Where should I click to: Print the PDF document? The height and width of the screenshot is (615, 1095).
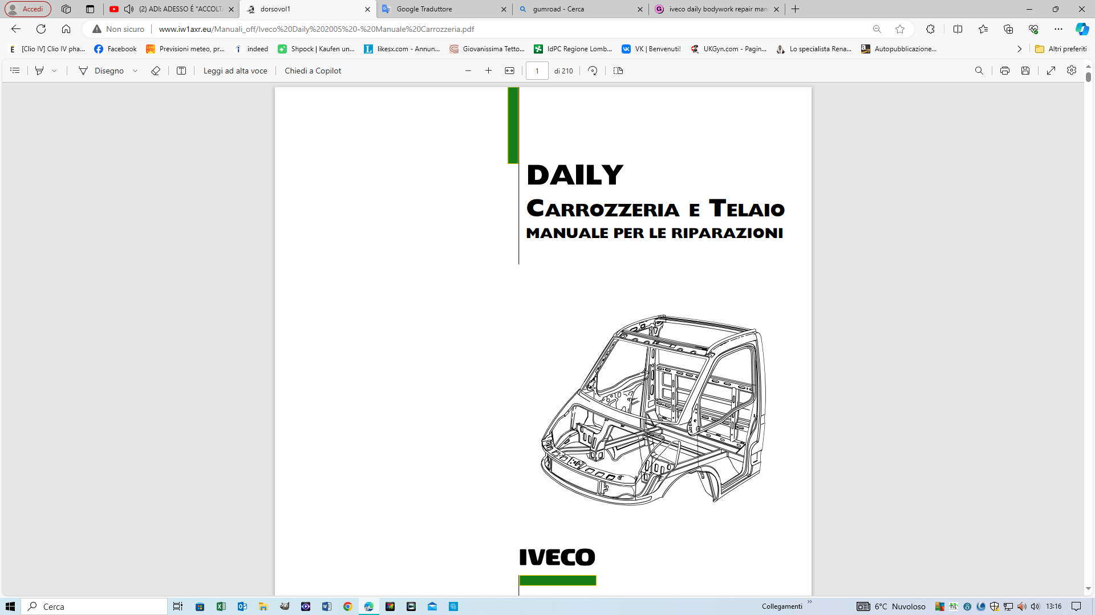tap(1004, 71)
